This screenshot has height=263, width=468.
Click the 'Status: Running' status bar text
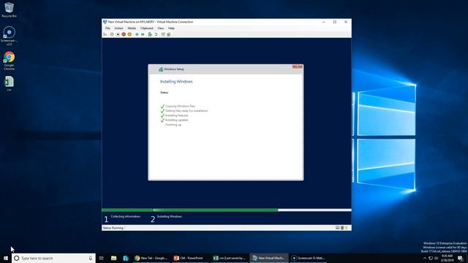pyautogui.click(x=113, y=228)
